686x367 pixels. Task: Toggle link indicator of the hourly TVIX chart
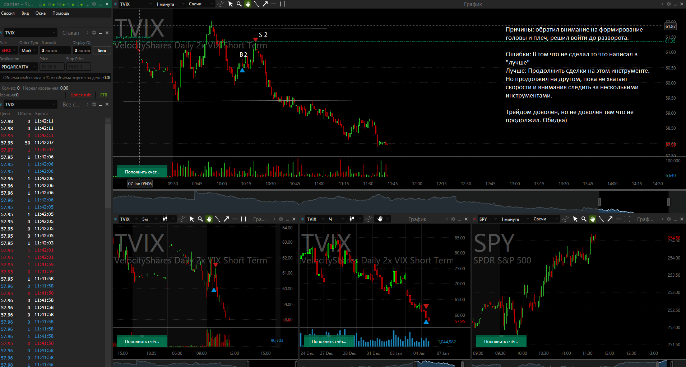[302, 219]
